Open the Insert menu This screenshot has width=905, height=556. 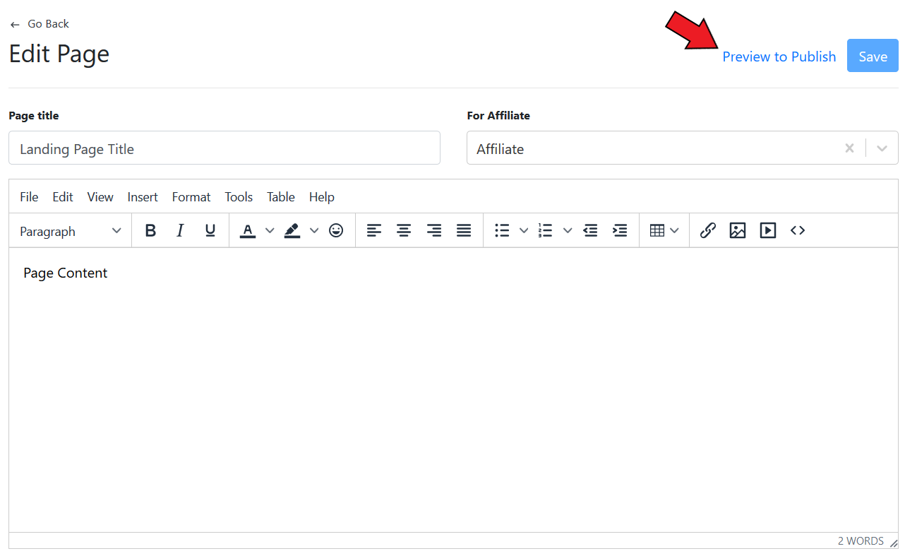pyautogui.click(x=143, y=197)
